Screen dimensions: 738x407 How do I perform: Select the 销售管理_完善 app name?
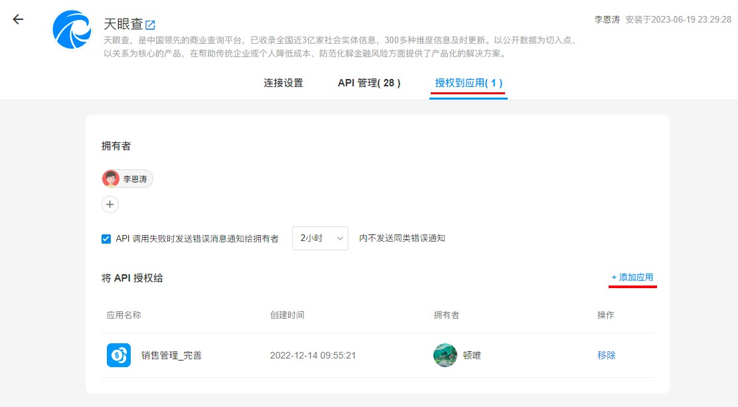click(x=171, y=355)
